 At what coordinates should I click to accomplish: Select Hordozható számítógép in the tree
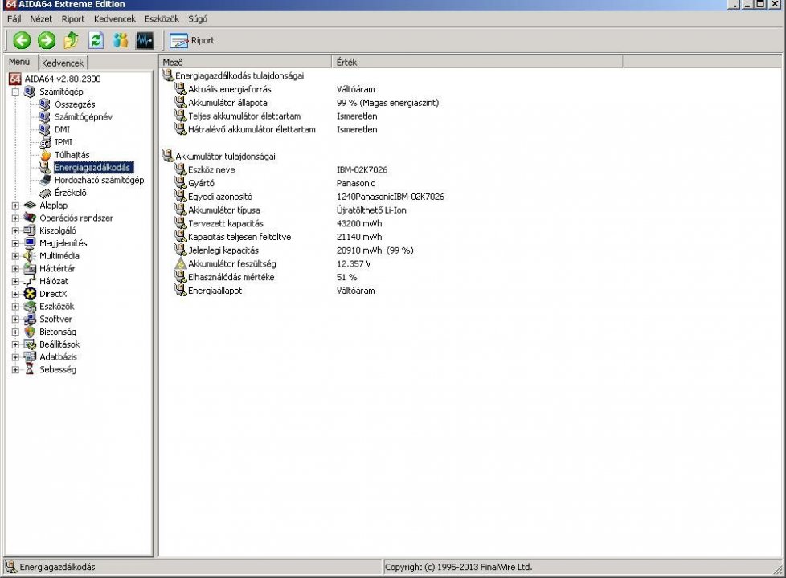click(x=99, y=180)
